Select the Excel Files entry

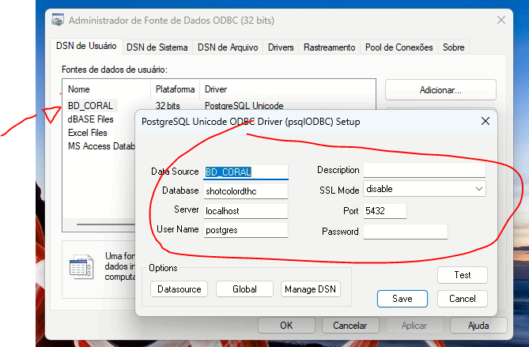tap(88, 133)
